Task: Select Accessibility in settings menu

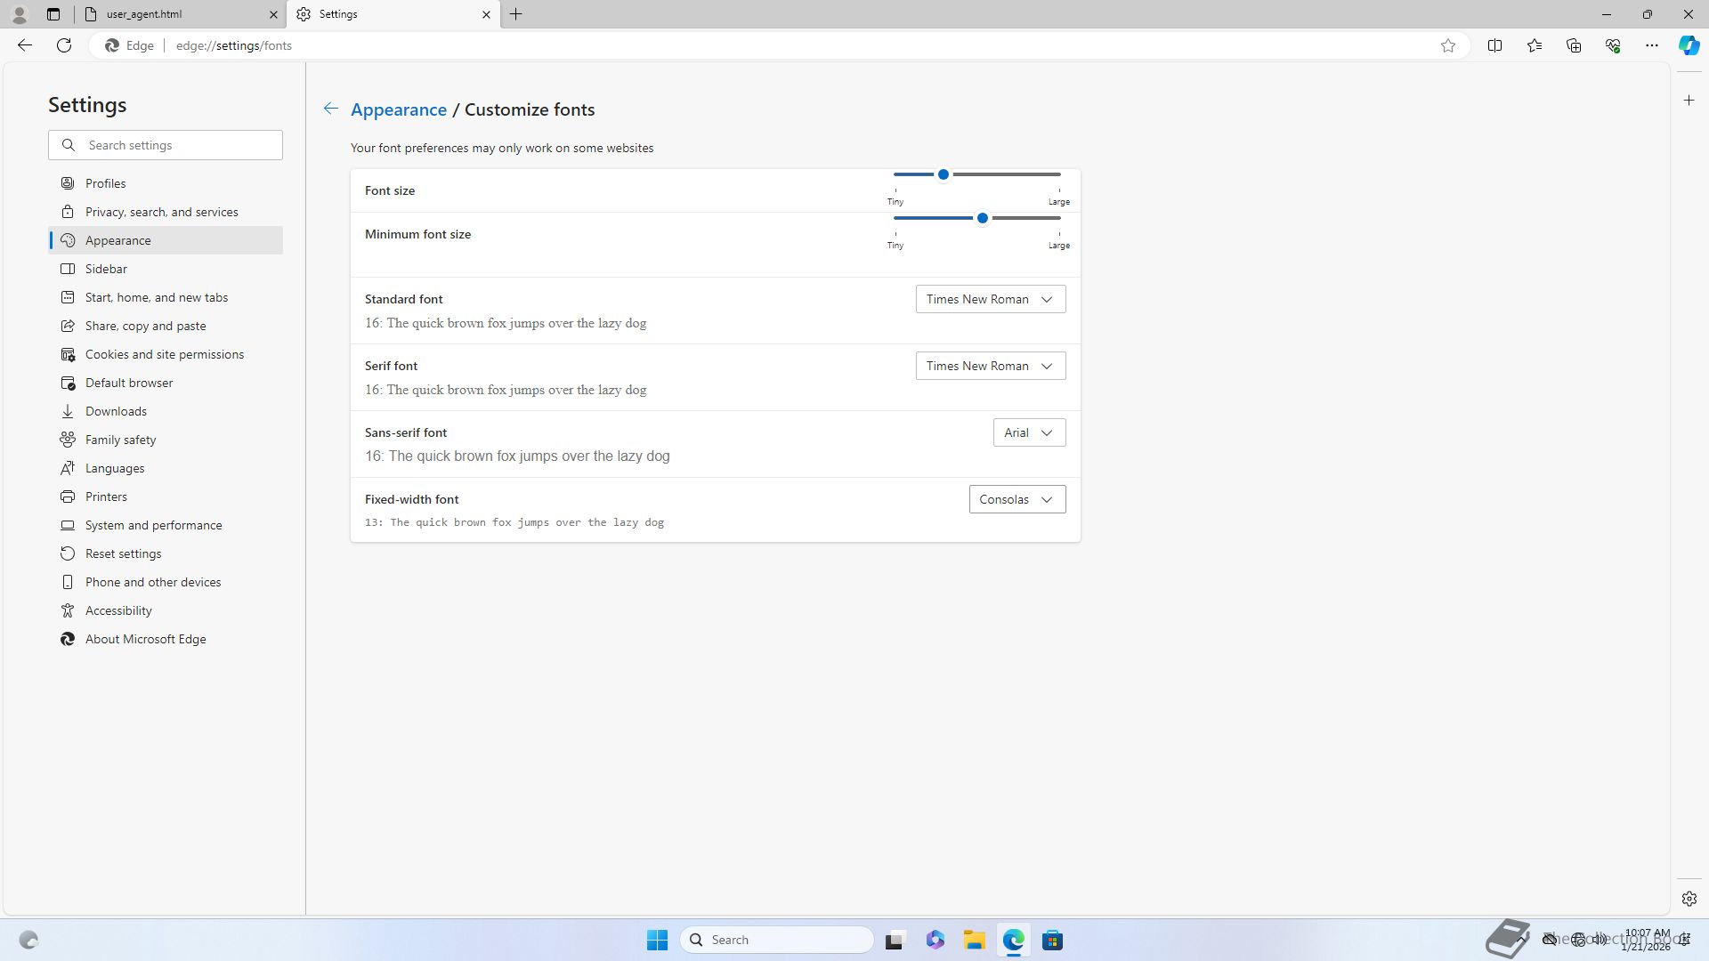Action: [118, 610]
